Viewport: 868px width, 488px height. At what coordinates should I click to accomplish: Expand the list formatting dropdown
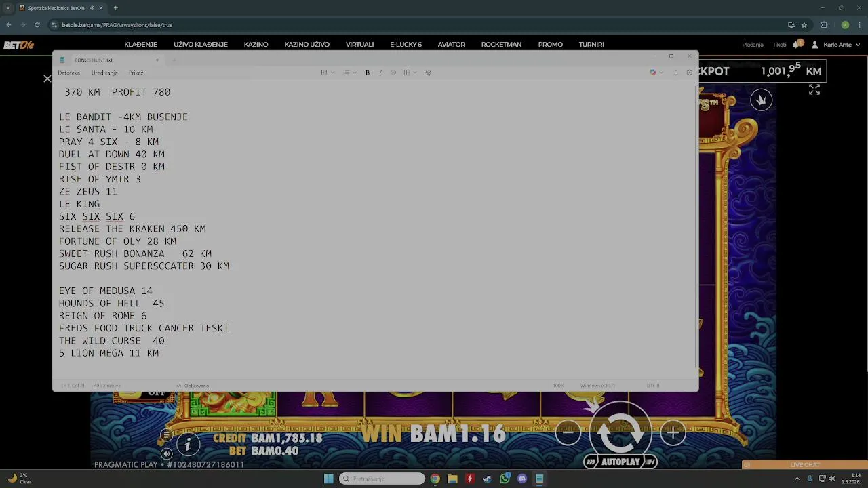349,73
